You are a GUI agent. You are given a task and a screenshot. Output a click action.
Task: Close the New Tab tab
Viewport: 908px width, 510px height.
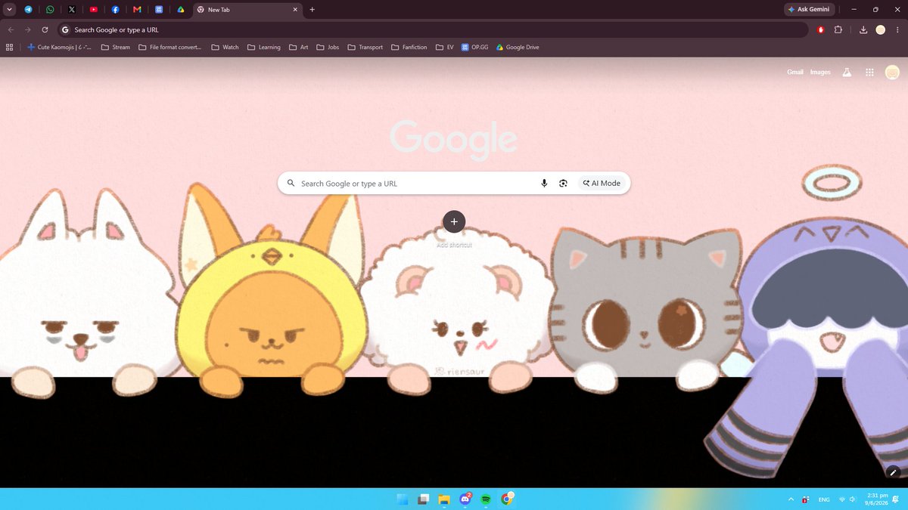(x=294, y=10)
